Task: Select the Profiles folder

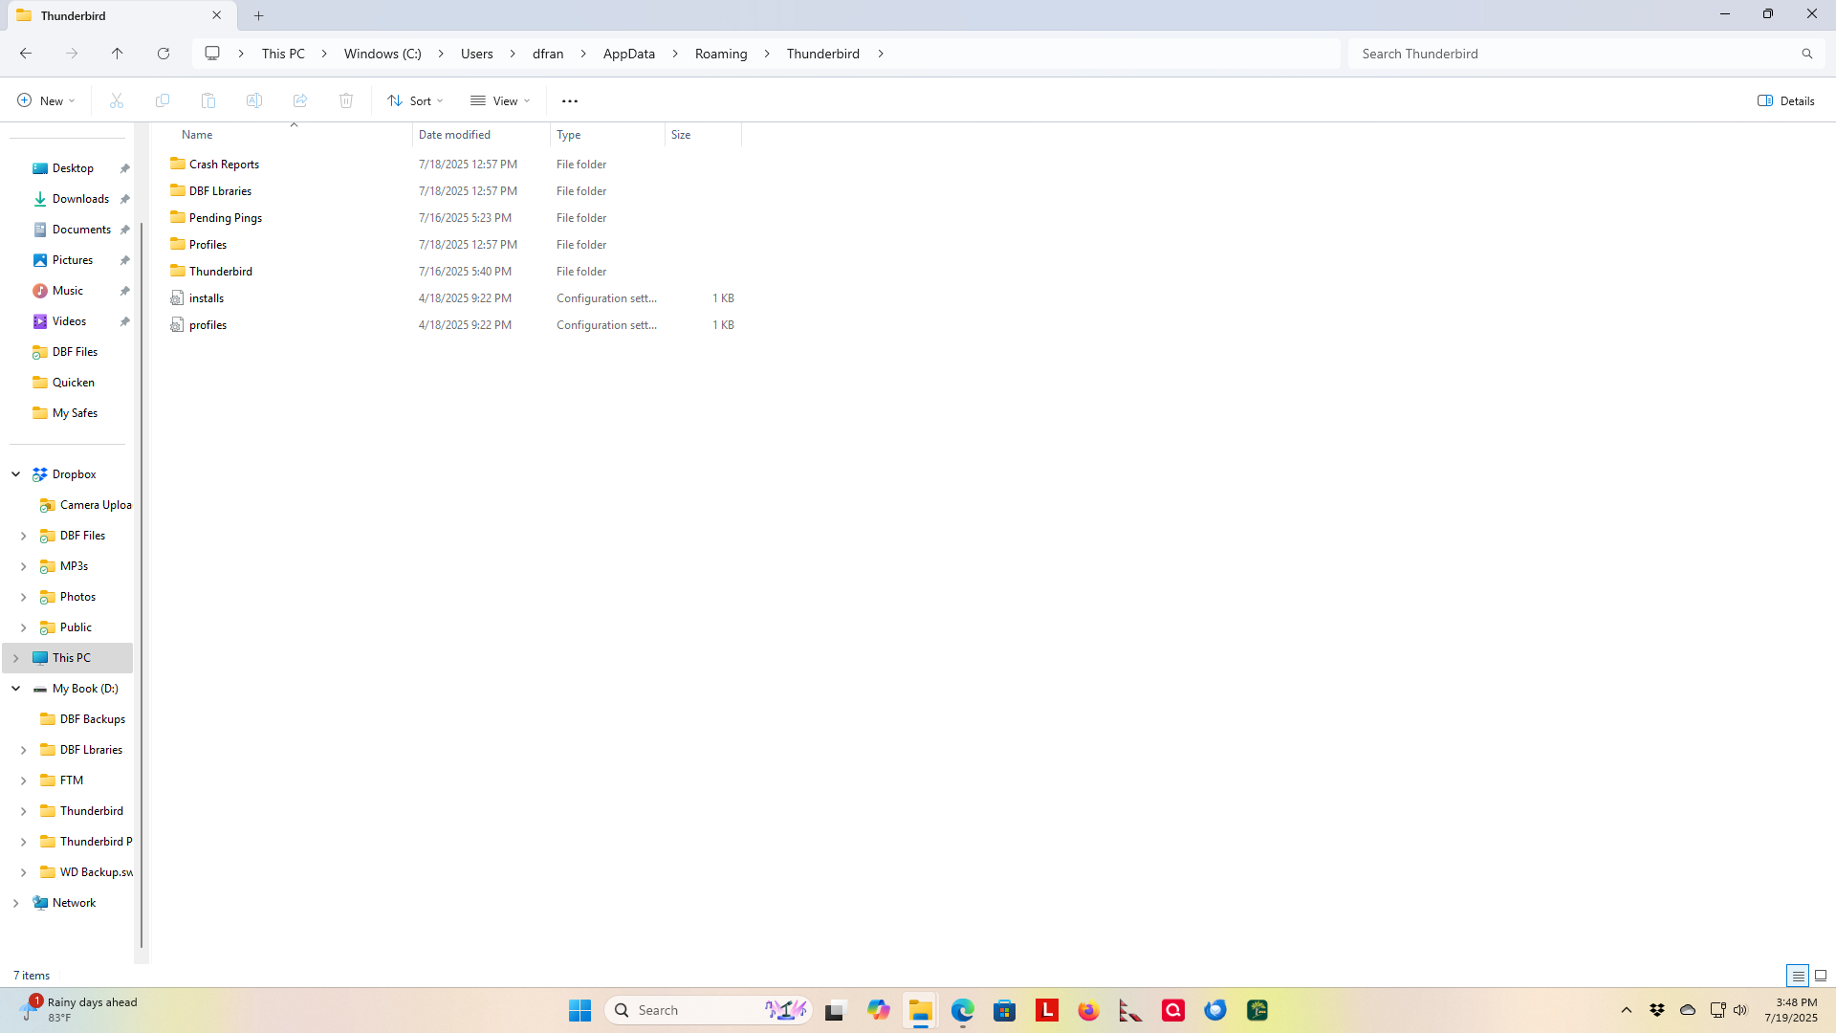Action: pos(208,245)
